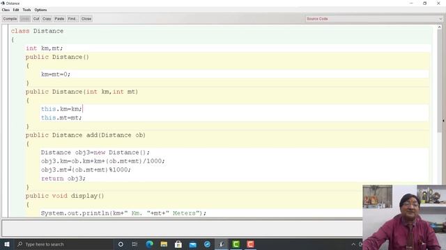Open File Explorer from taskbar
446x250 pixels.
click(164, 244)
